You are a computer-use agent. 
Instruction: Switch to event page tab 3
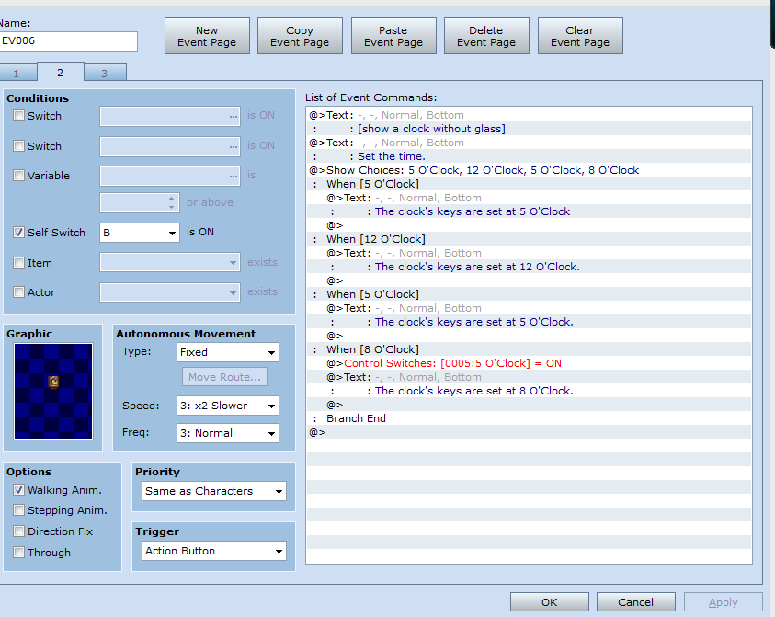tap(105, 74)
